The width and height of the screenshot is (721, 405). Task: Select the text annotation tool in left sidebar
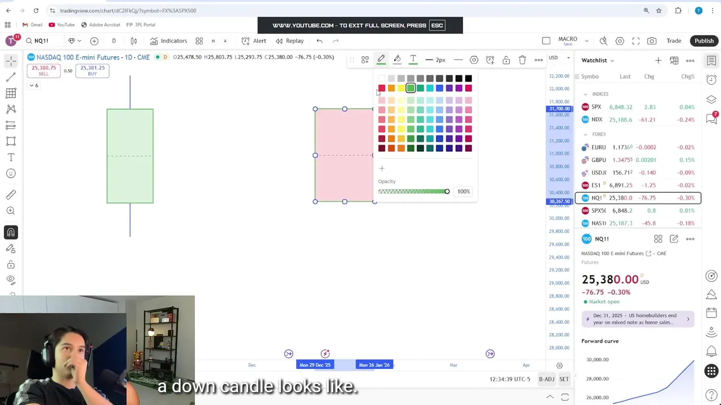(x=11, y=157)
